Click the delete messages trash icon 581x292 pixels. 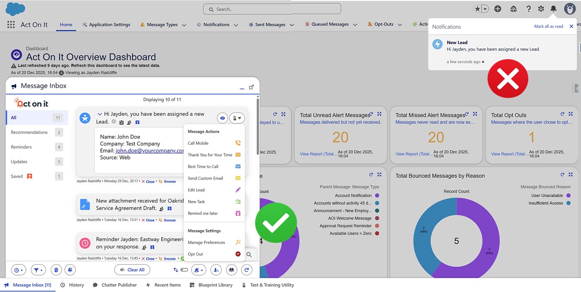point(56,270)
